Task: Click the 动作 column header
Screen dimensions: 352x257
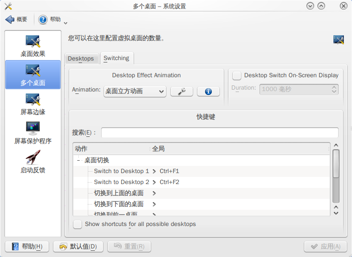Action: pos(111,149)
